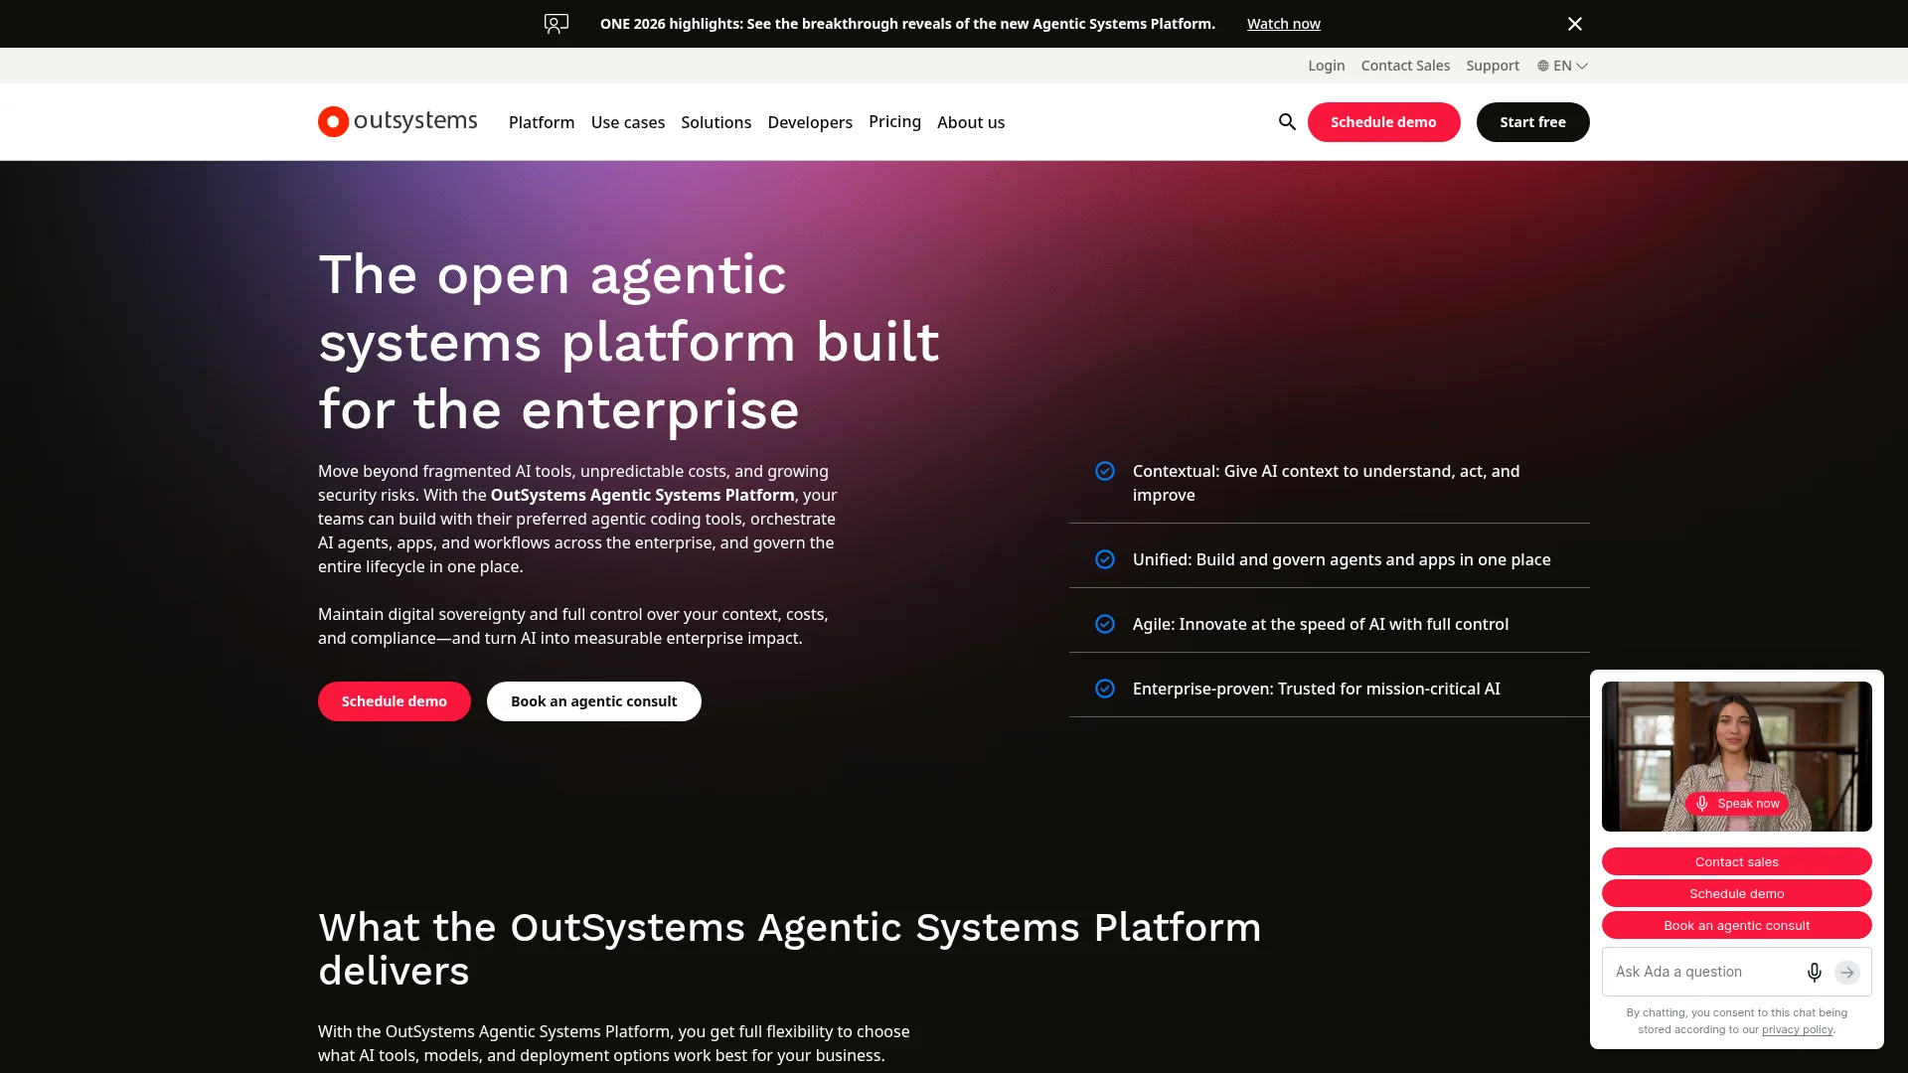Click Book an agentic consult in Ada widget
This screenshot has height=1073, width=1908.
(x=1737, y=925)
